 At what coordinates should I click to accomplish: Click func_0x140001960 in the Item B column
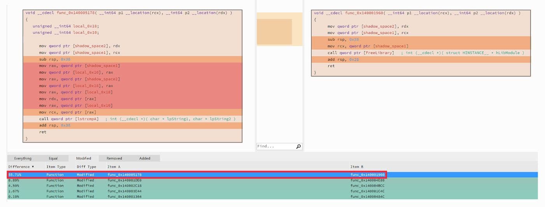tap(367, 175)
